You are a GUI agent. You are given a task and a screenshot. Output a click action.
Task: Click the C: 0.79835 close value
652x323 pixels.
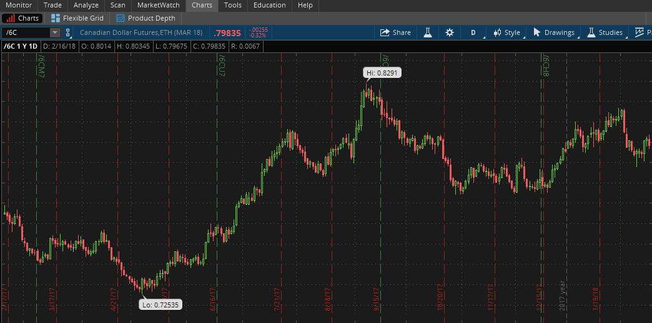pos(209,46)
